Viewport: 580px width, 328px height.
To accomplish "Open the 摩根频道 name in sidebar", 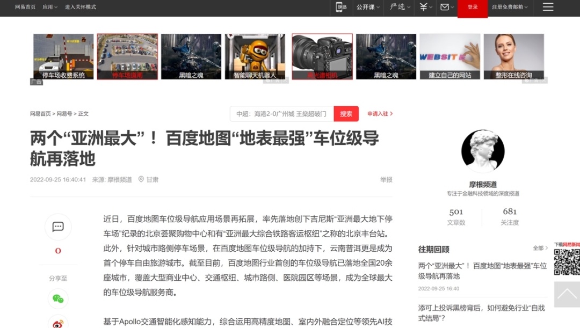I will [483, 185].
